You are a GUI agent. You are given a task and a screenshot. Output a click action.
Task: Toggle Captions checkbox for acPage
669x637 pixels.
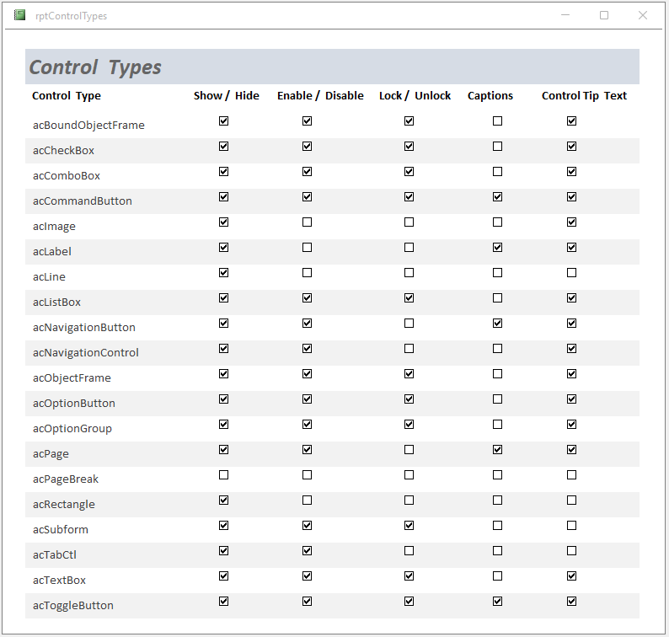tap(497, 449)
